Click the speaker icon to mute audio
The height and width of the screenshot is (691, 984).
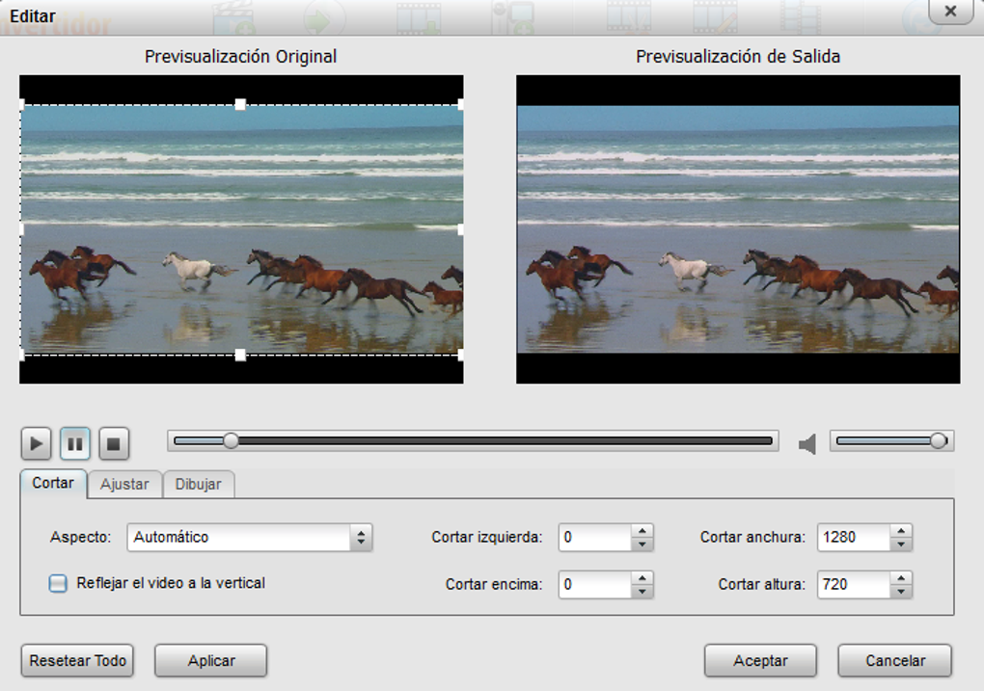coord(806,442)
